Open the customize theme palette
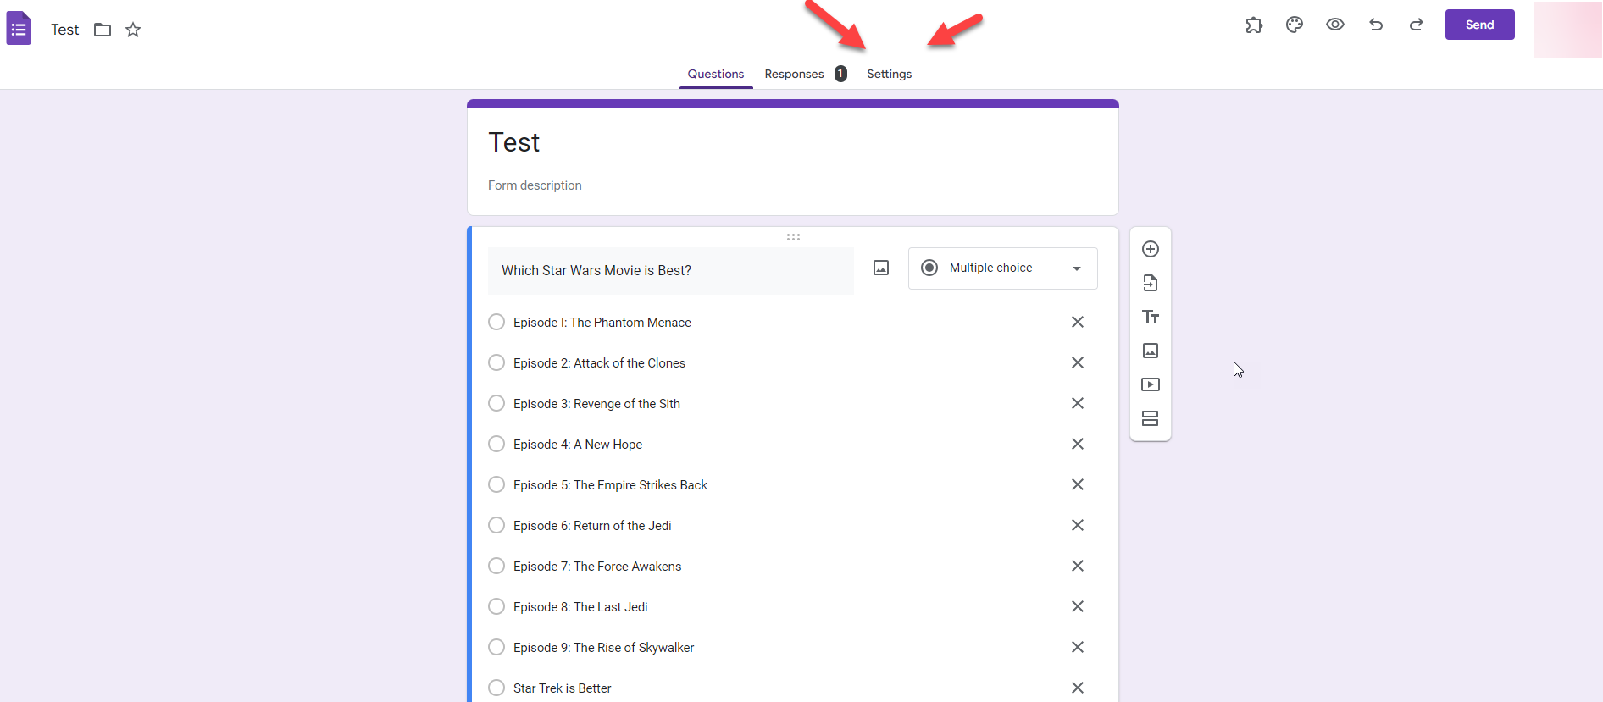 point(1294,25)
